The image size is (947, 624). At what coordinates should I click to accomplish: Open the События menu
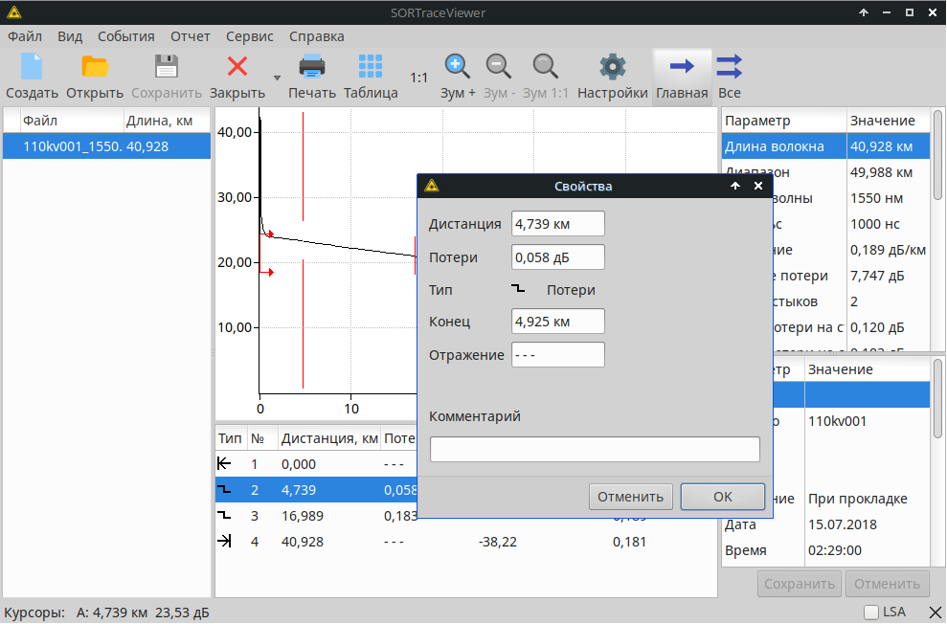(x=125, y=36)
